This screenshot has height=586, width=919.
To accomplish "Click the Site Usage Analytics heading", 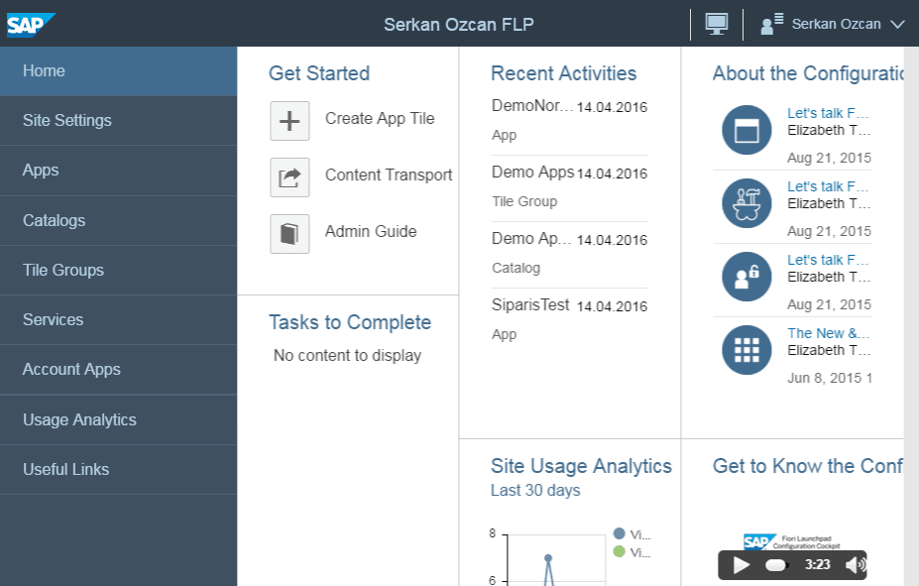I will point(581,466).
